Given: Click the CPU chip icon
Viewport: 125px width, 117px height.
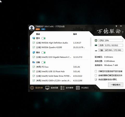Looking at the screenshot, I should [x=96, y=40].
